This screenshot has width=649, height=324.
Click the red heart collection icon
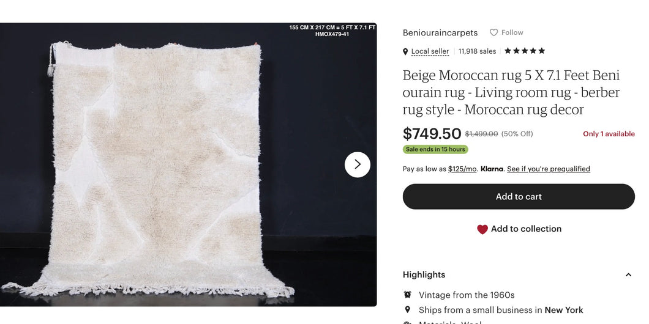click(x=482, y=229)
